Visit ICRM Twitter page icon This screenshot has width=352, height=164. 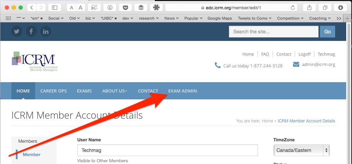[x=17, y=32]
